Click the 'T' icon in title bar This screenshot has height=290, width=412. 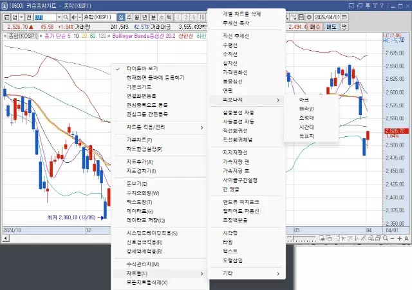375,6
